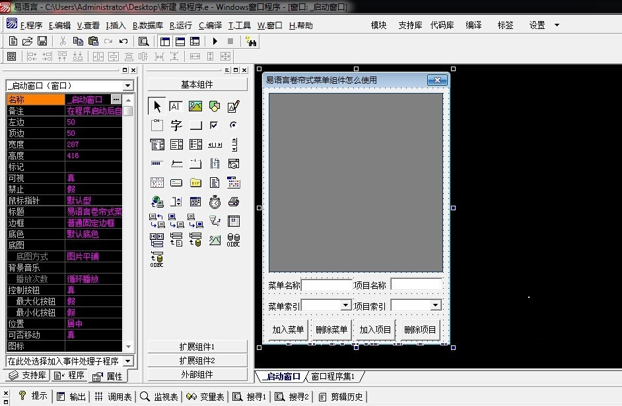
Task: Open the 项目索引 combo box
Action: (x=436, y=305)
